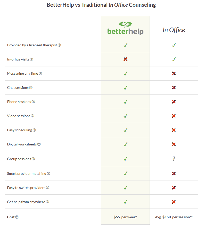Open tooltip icon for Group sessions
203x225 pixels.
click(x=33, y=159)
